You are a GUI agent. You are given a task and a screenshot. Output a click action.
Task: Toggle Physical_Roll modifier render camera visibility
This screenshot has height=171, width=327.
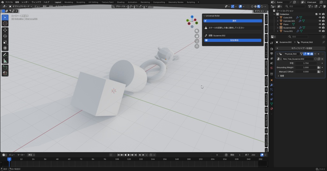pyautogui.click(x=312, y=54)
